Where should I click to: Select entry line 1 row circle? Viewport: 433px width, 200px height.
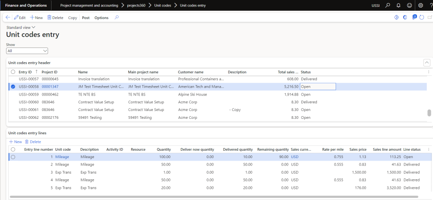tap(13, 157)
